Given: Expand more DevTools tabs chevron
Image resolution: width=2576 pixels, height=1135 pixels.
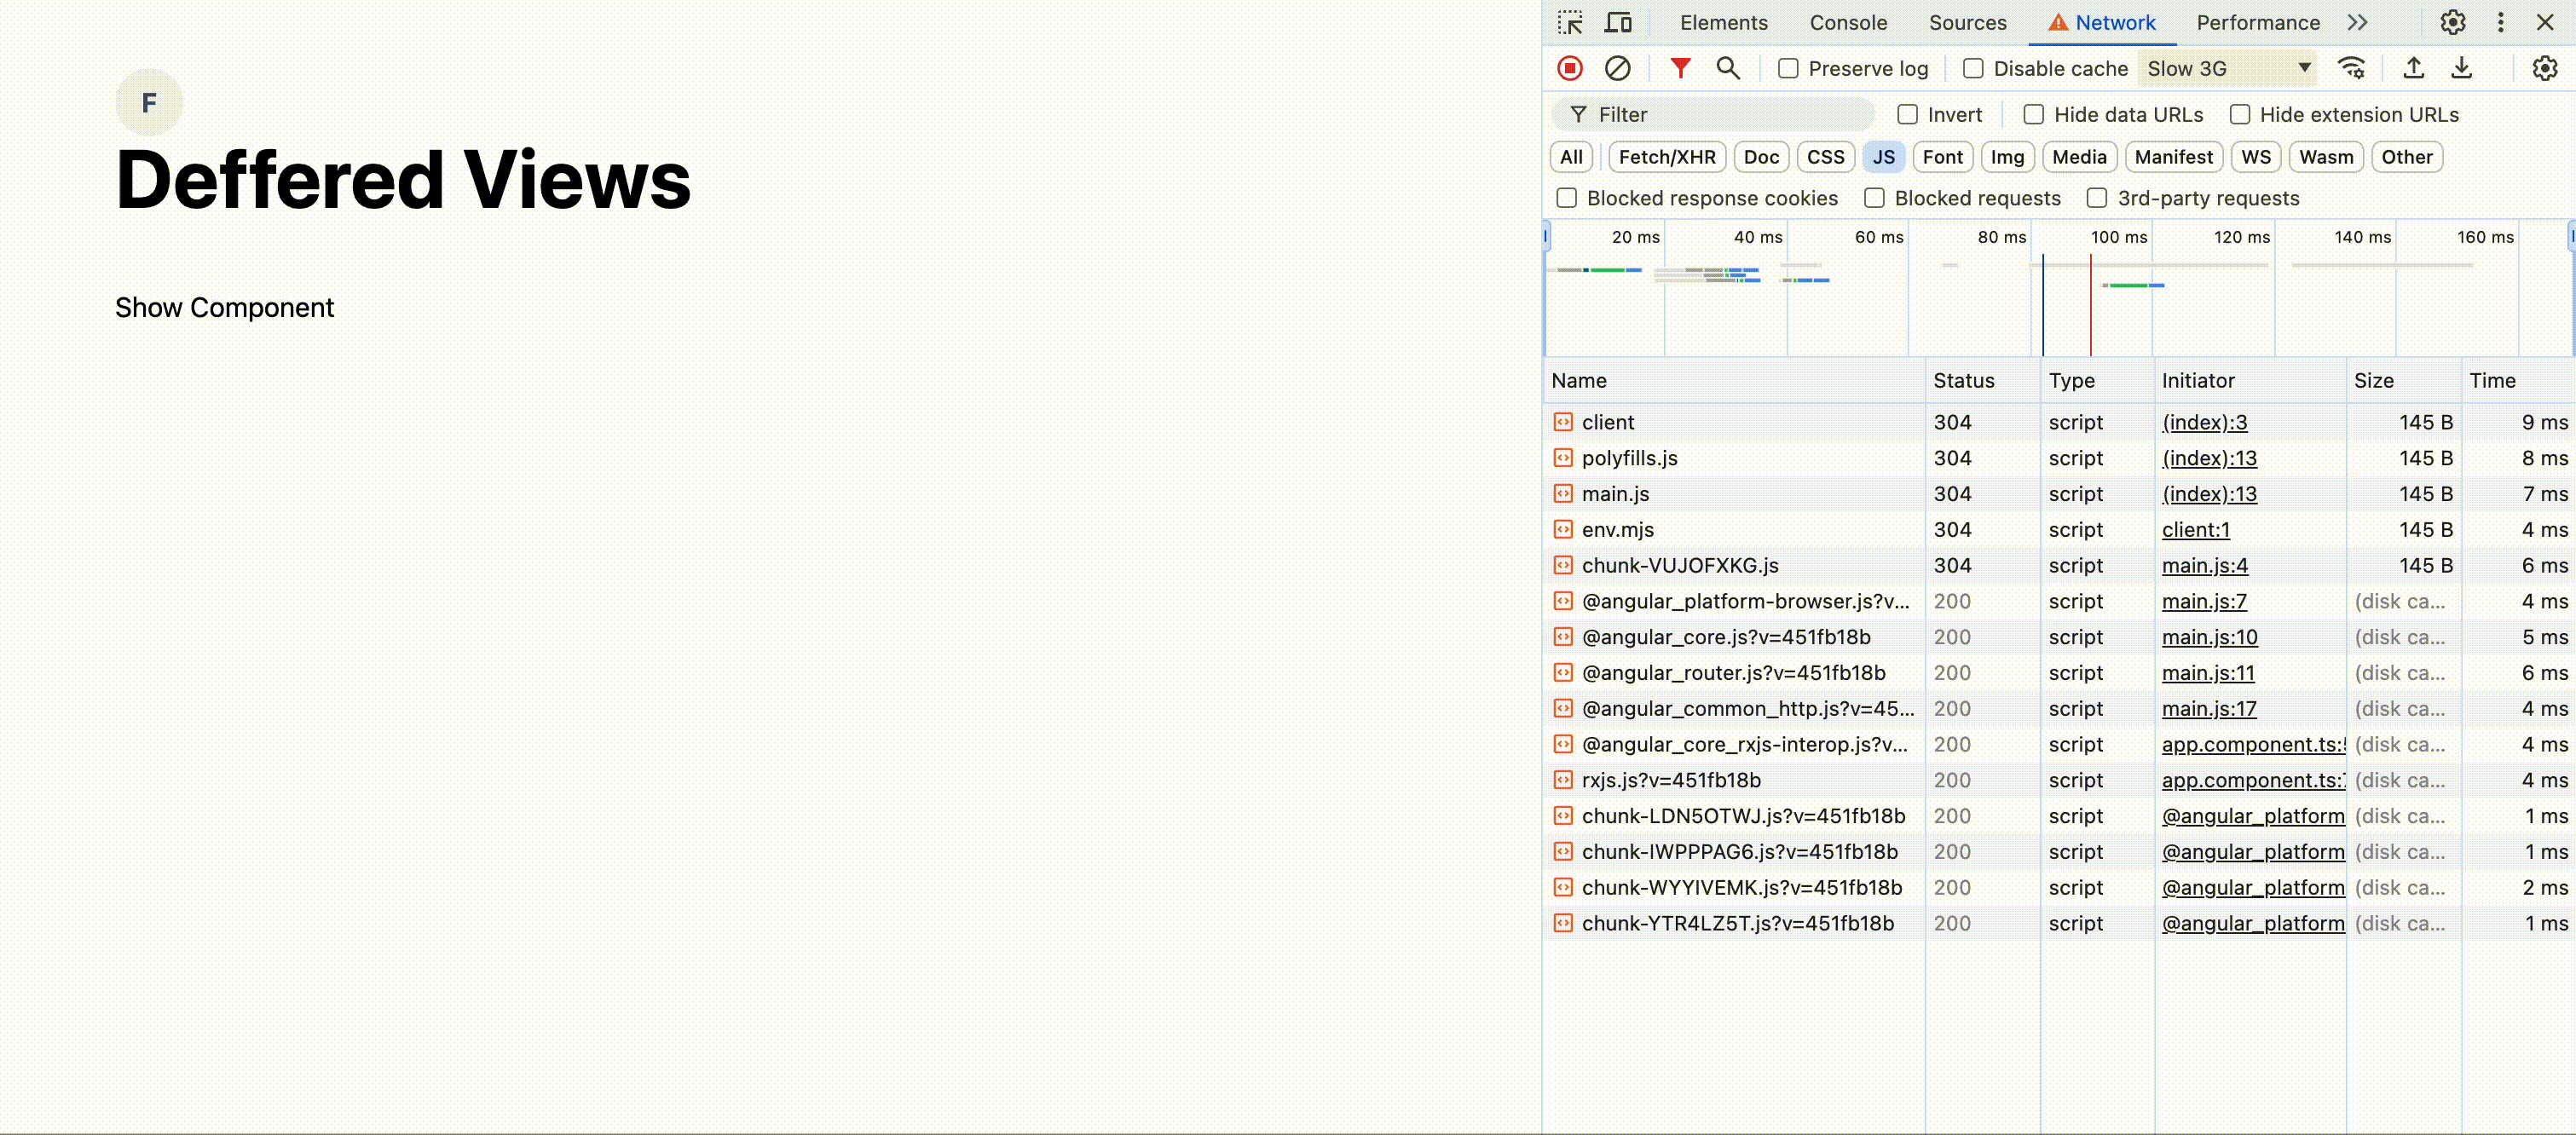Looking at the screenshot, I should (2358, 22).
